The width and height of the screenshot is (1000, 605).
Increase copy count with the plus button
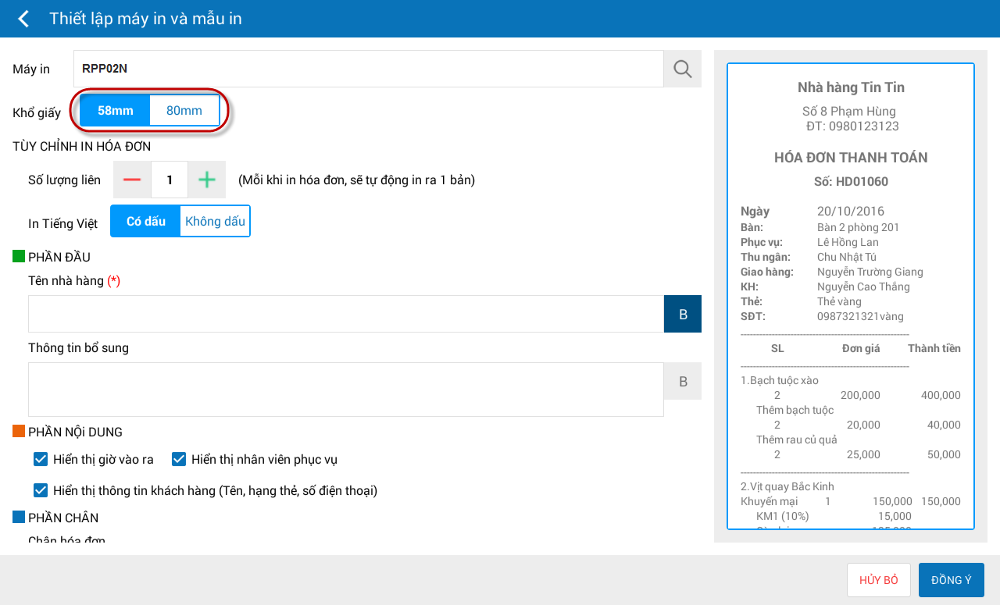click(x=206, y=180)
